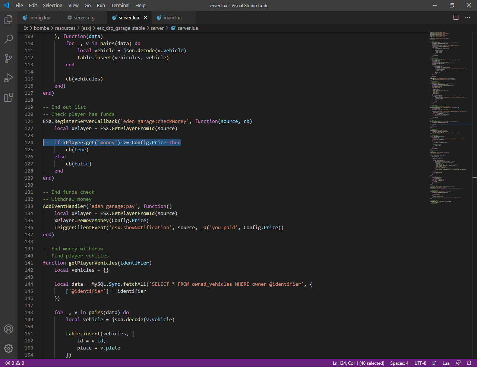Change indentation via Spaces: 4
Image resolution: width=477 pixels, height=367 pixels.
[399, 363]
